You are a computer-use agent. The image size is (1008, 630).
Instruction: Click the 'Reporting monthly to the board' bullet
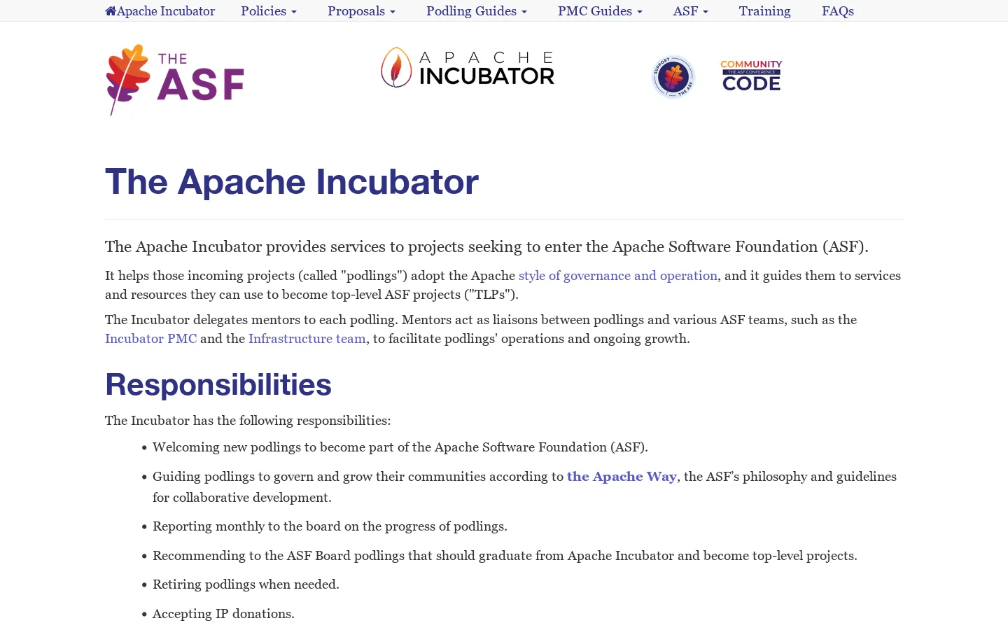[330, 526]
